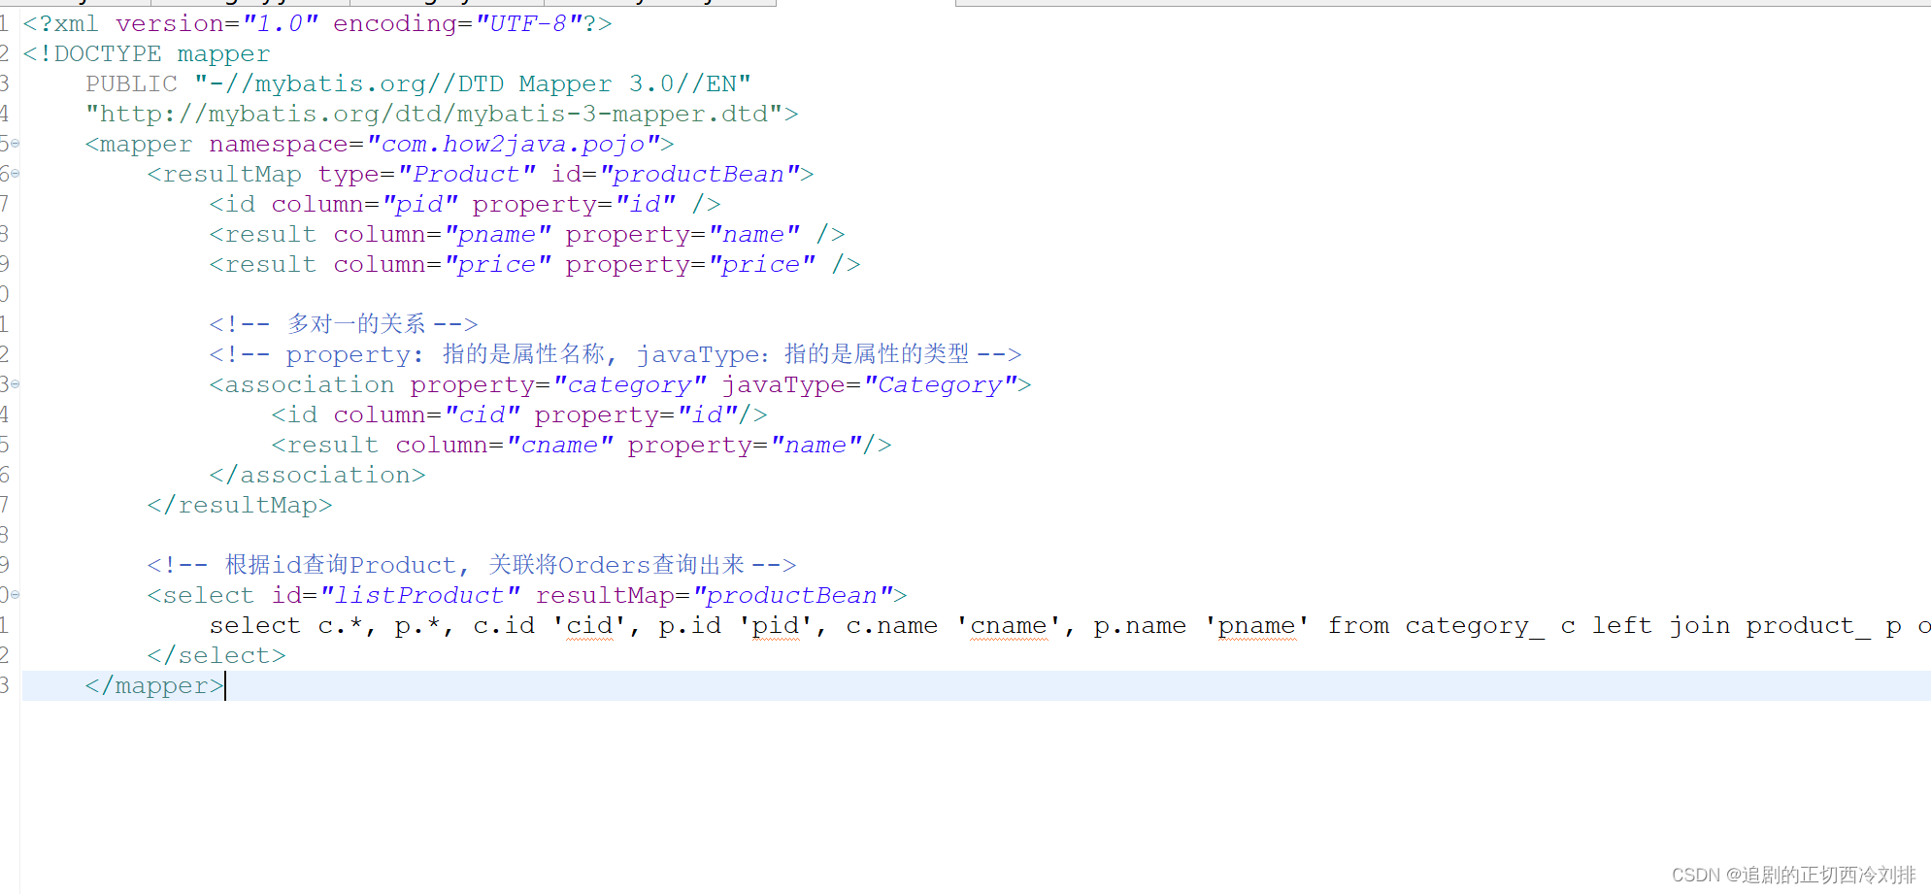Click the resultMap id value productBean
The height and width of the screenshot is (894, 1931).
[x=698, y=175]
